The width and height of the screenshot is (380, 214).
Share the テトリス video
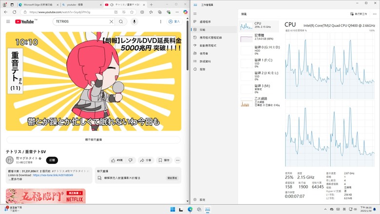146,160
